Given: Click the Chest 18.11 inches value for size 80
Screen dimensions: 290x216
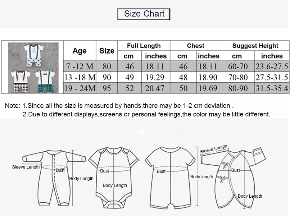Looking at the screenshot, I should pyautogui.click(x=209, y=66).
